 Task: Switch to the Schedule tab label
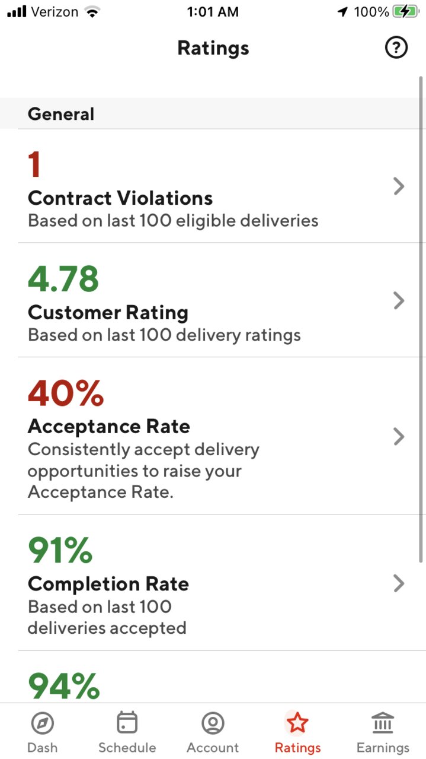tap(127, 748)
